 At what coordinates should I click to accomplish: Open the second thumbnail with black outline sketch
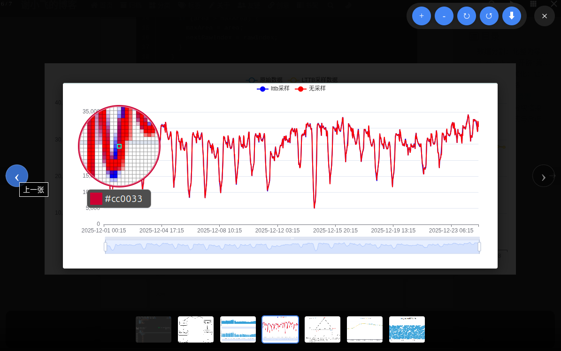pyautogui.click(x=196, y=329)
